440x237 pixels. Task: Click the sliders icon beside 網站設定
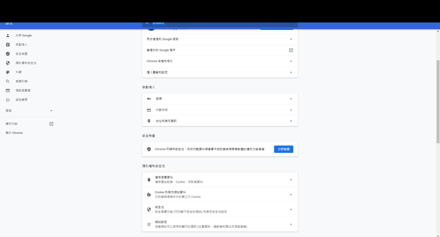tap(149, 224)
